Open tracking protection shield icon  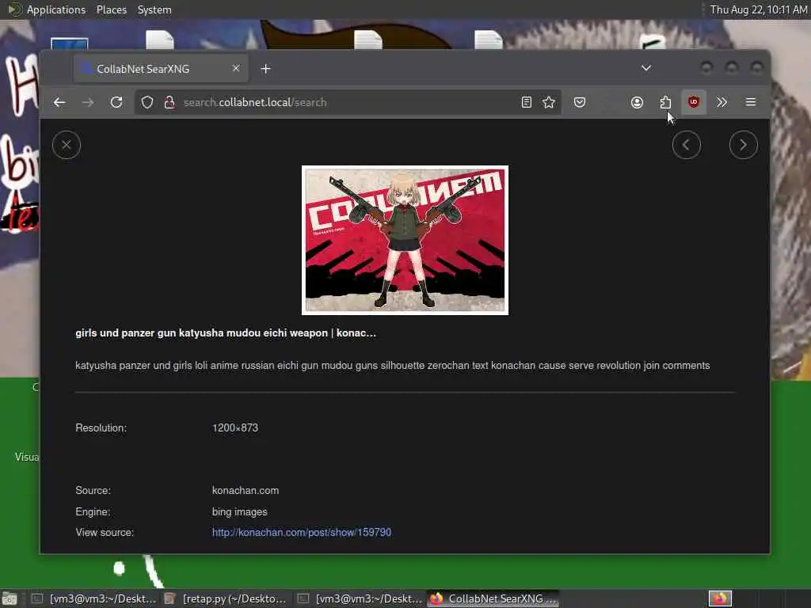tap(147, 102)
